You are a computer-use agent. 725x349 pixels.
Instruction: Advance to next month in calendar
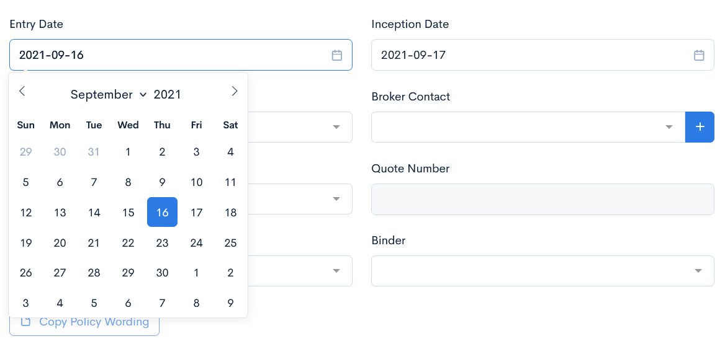(234, 91)
